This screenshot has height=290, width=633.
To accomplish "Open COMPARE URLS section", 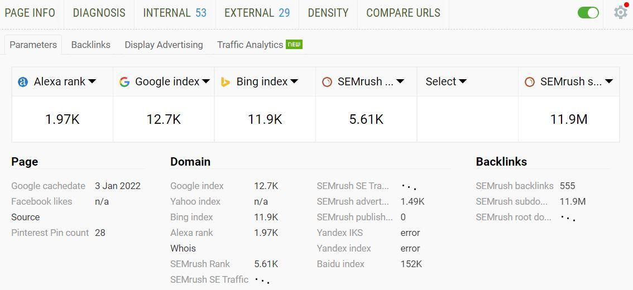I will (x=403, y=13).
